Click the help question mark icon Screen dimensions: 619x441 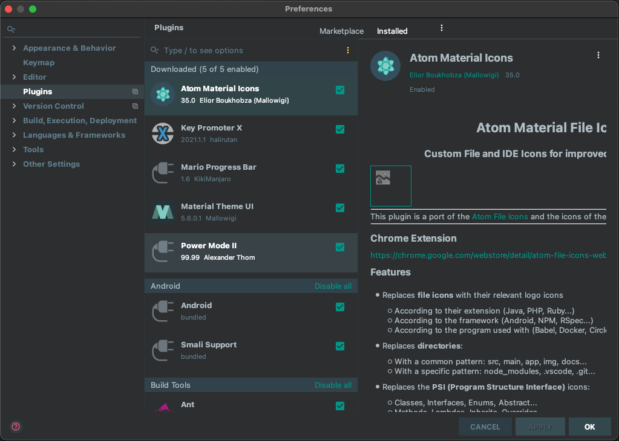point(16,427)
